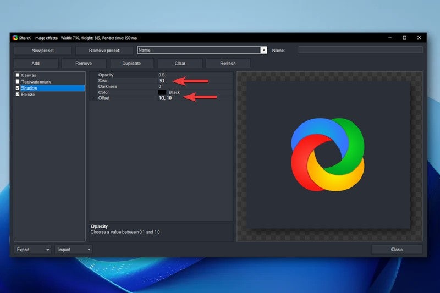Uncheck the Resize effect checkbox

pyautogui.click(x=18, y=95)
